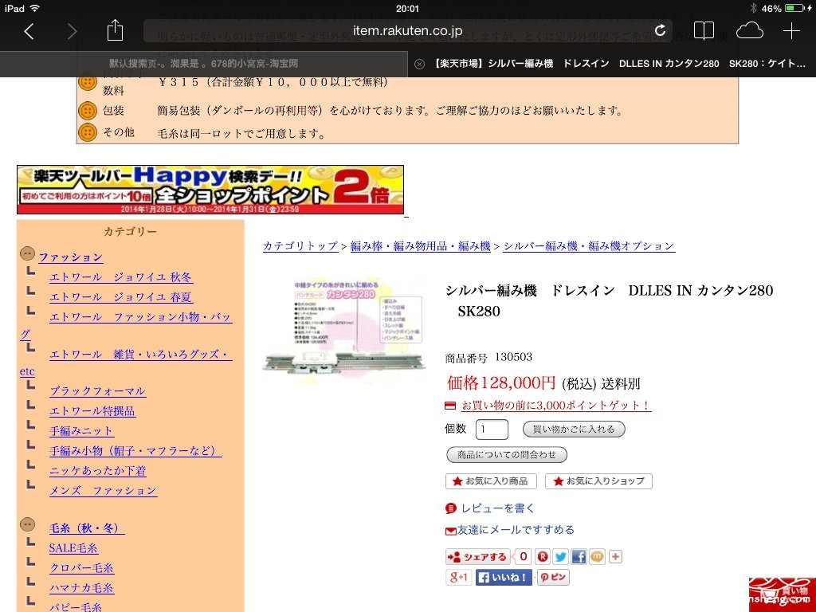This screenshot has height=612, width=816.
Task: Tap the Wi-Fi status icon
Action: [x=34, y=8]
